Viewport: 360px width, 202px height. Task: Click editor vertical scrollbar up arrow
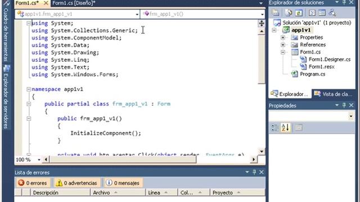click(x=262, y=31)
